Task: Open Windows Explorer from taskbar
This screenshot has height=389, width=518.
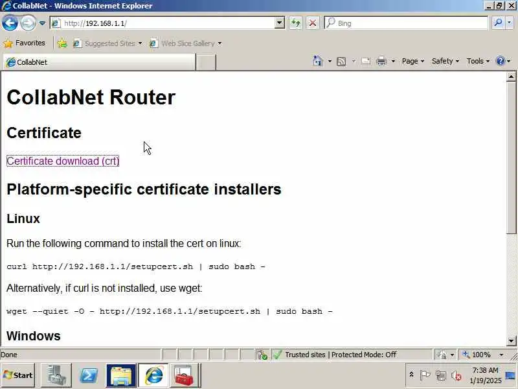Action: coord(121,375)
